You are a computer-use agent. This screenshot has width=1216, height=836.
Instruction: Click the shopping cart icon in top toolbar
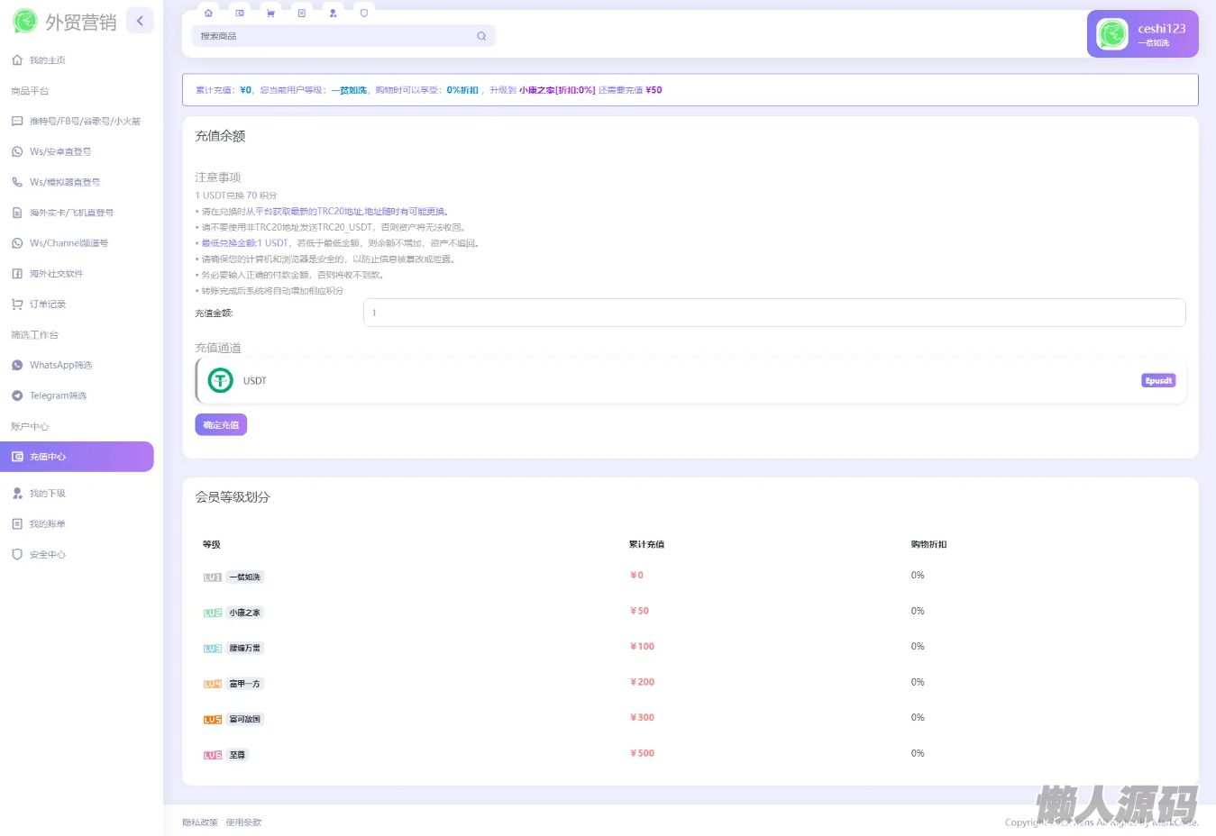point(270,14)
